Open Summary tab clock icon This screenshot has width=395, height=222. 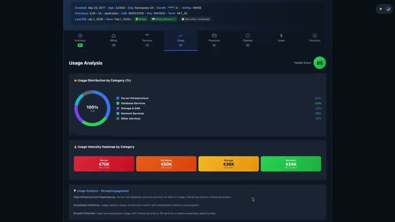click(80, 35)
